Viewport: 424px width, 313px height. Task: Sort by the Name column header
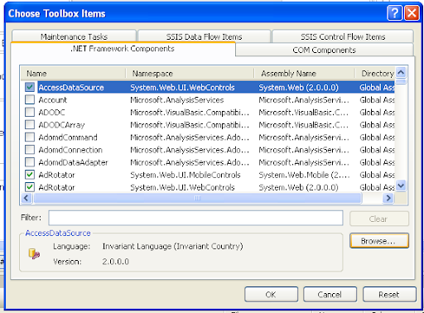[73, 74]
